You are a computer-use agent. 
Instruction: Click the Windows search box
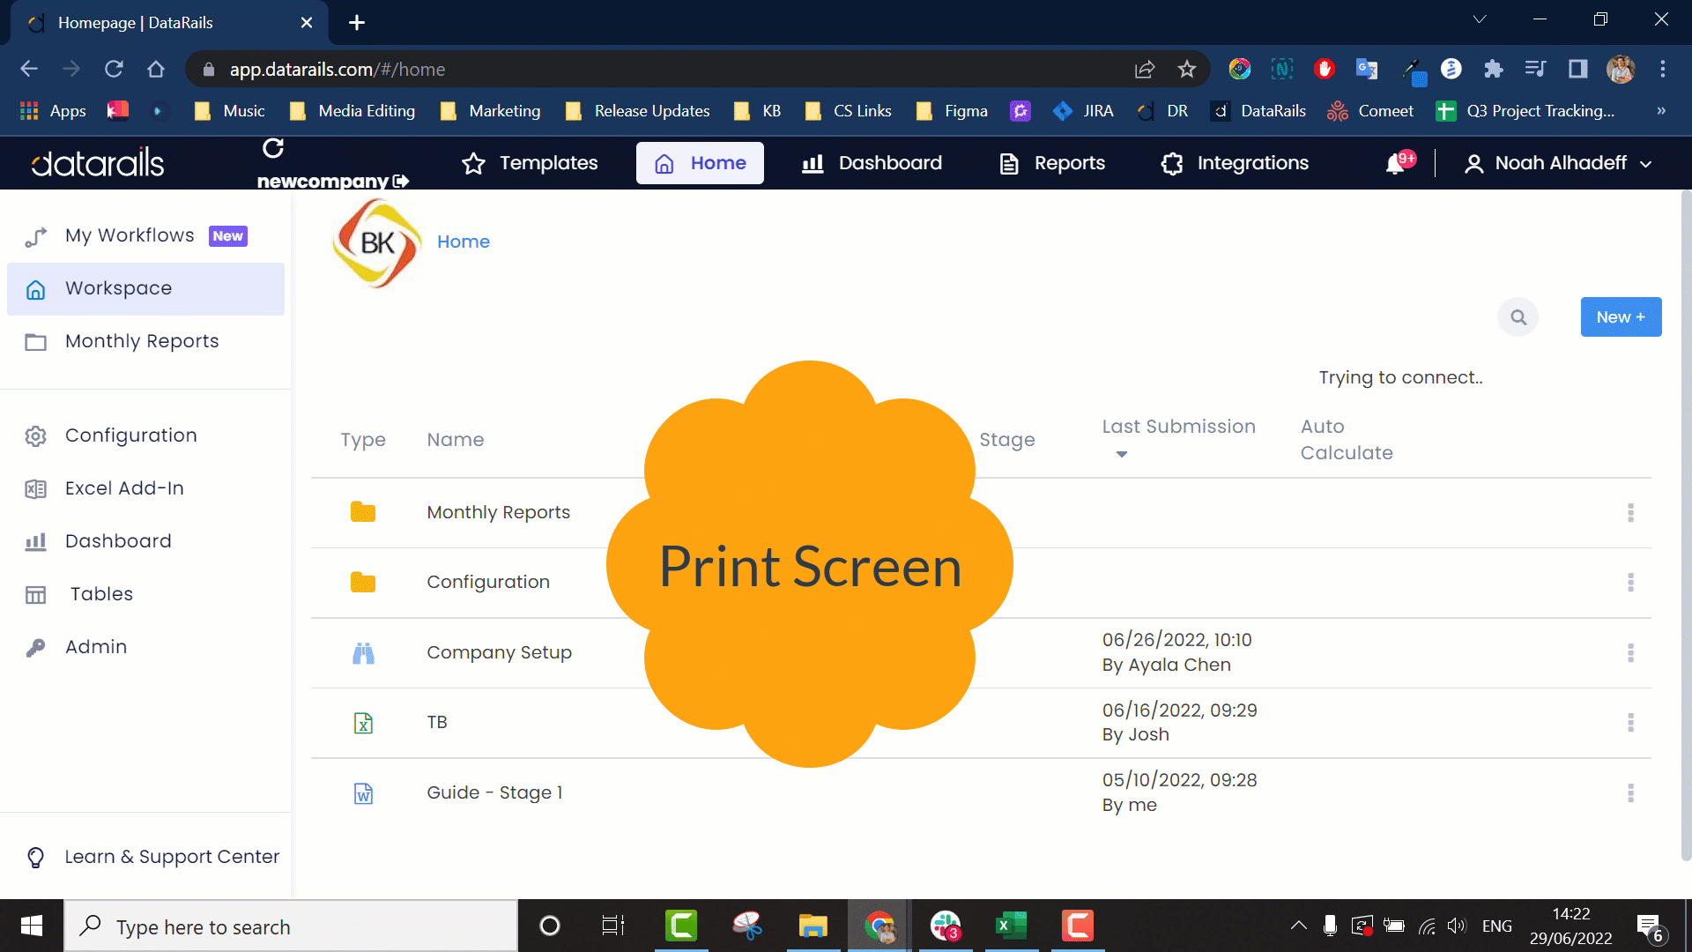coord(291,926)
